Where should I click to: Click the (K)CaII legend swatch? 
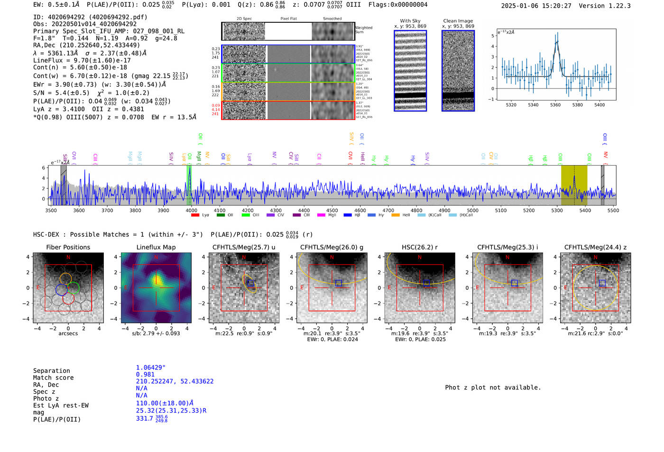tap(422, 215)
